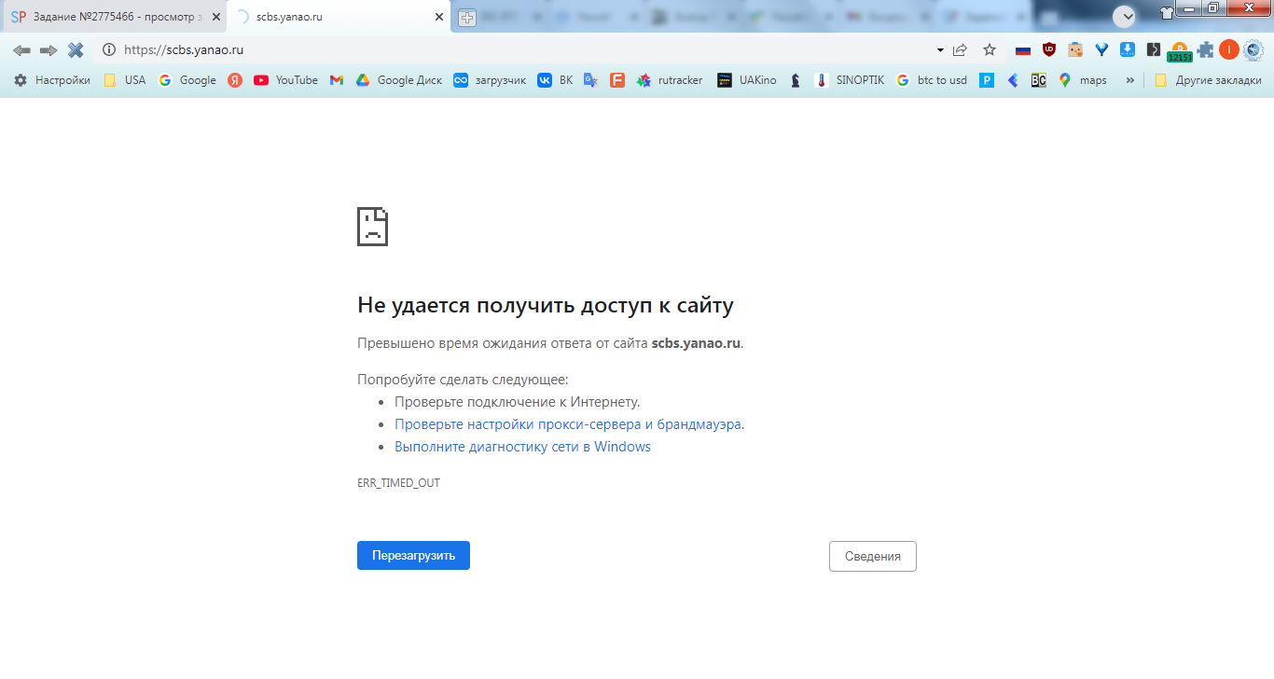Stop loading the page with the X icon
The width and height of the screenshot is (1274, 679).
coord(76,50)
